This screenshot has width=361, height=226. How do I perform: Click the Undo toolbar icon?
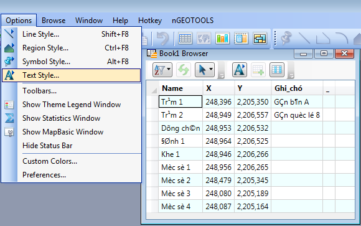(x=163, y=38)
